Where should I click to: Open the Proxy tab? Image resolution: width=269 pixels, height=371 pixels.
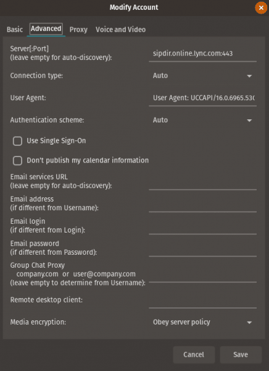coord(78,30)
